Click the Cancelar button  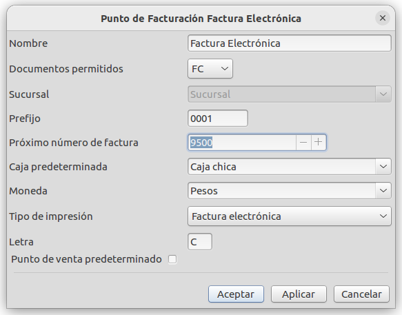(x=361, y=294)
